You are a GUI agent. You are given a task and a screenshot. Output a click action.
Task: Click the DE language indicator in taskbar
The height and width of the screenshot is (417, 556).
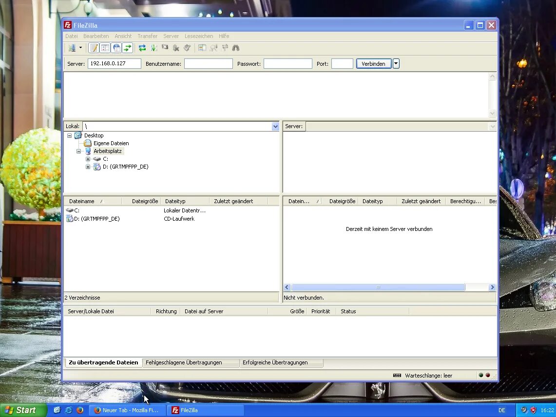[502, 410]
